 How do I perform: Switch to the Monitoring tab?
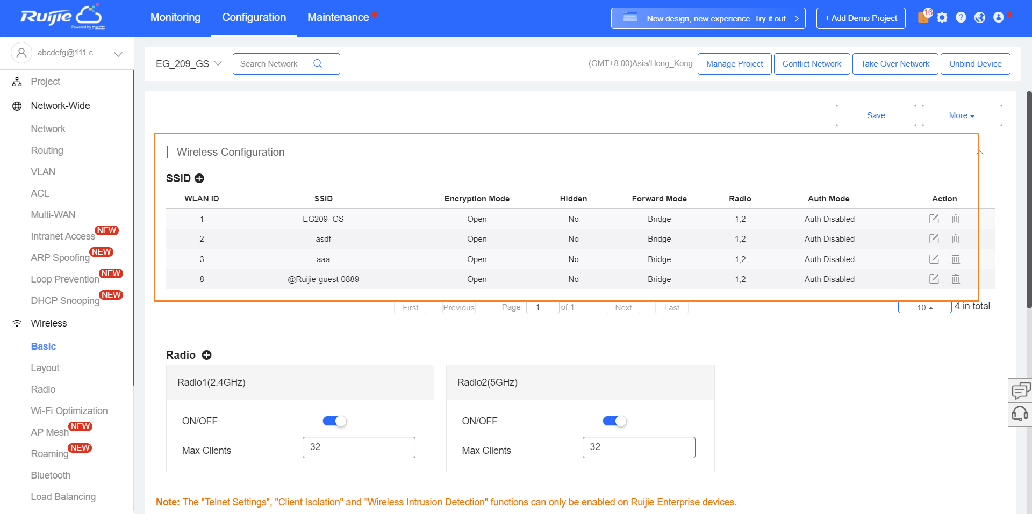point(175,17)
